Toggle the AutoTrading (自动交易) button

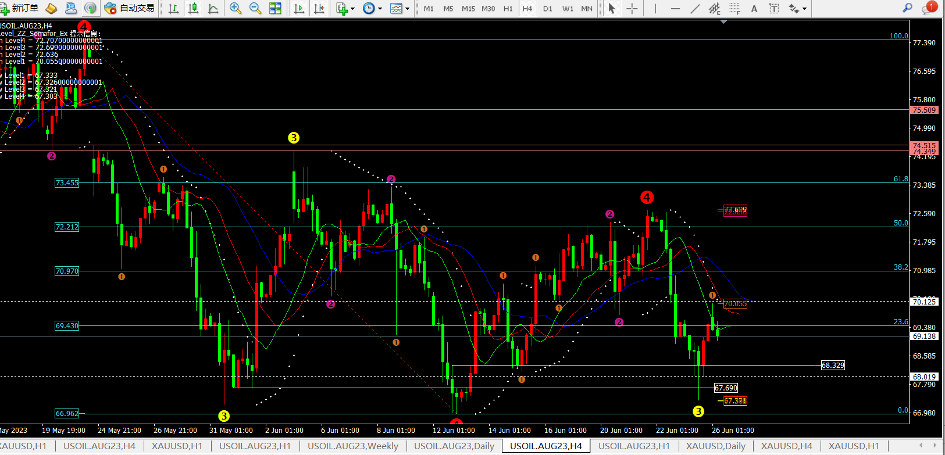pos(130,8)
